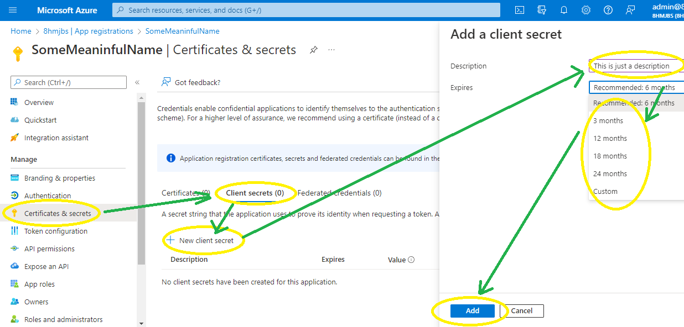Click the Branding & properties icon
Viewport: 684px width, 327px height.
pyautogui.click(x=14, y=178)
